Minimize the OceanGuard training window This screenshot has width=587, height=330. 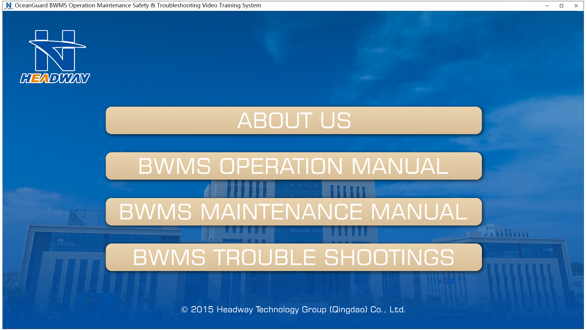coord(547,5)
